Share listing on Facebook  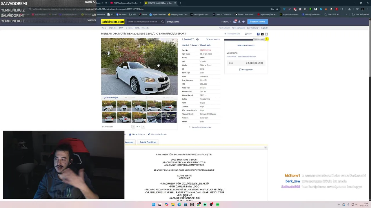click(x=258, y=34)
